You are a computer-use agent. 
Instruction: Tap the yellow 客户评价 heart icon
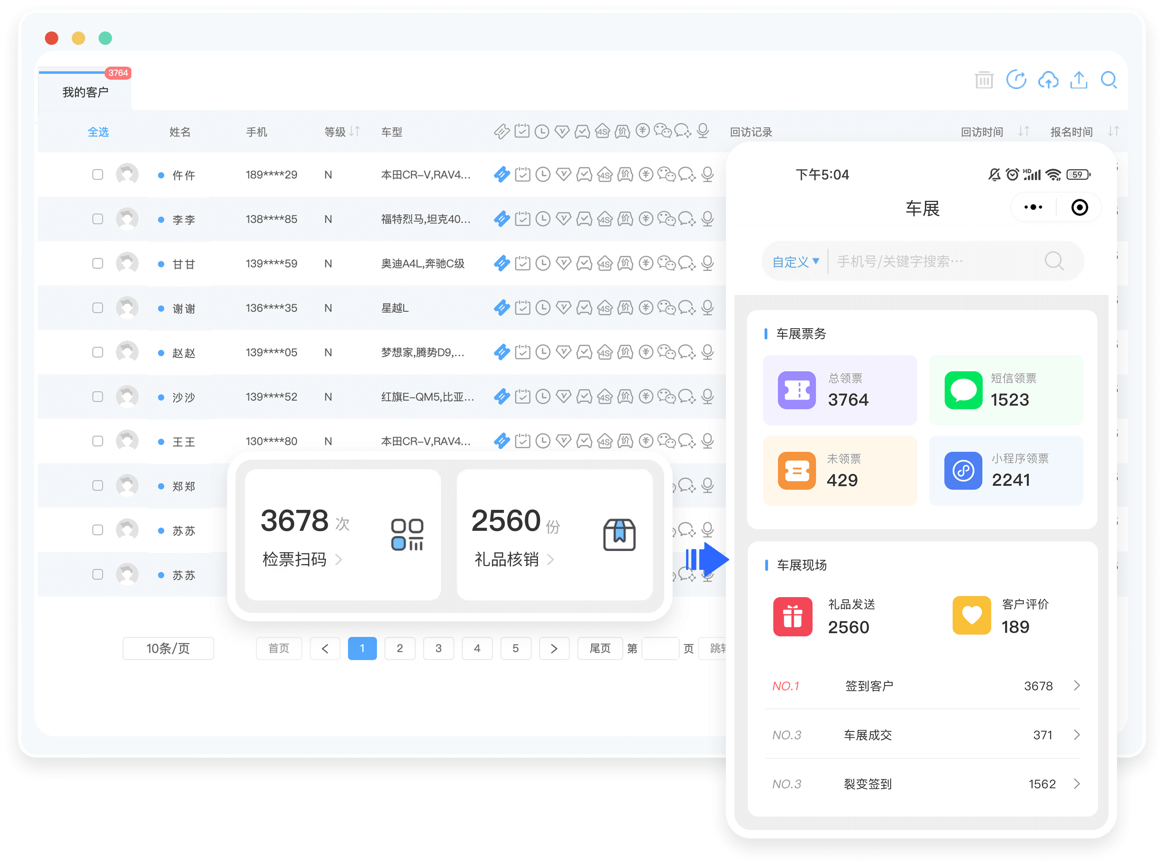pos(971,615)
